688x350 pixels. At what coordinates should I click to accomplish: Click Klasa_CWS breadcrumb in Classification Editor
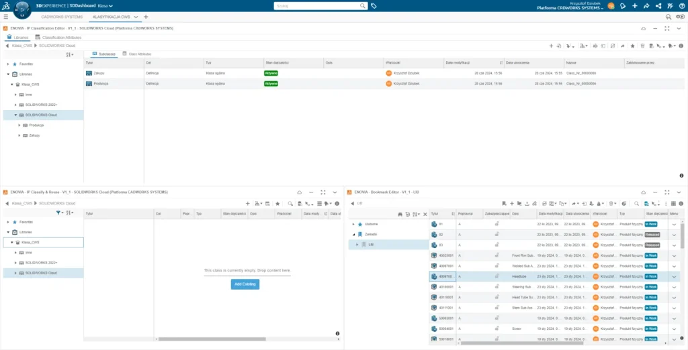[22, 46]
